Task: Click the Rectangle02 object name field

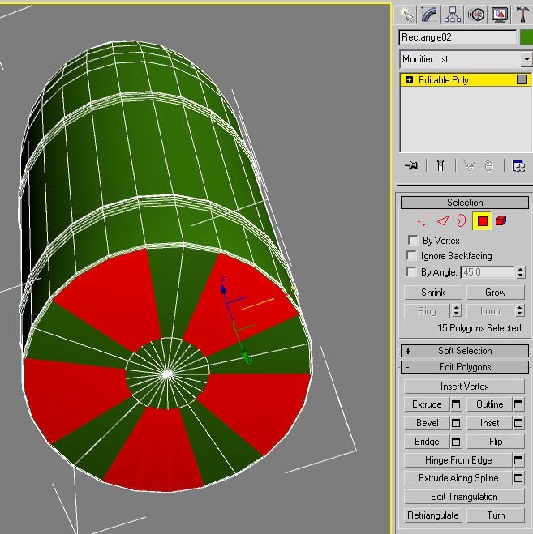Action: [458, 37]
